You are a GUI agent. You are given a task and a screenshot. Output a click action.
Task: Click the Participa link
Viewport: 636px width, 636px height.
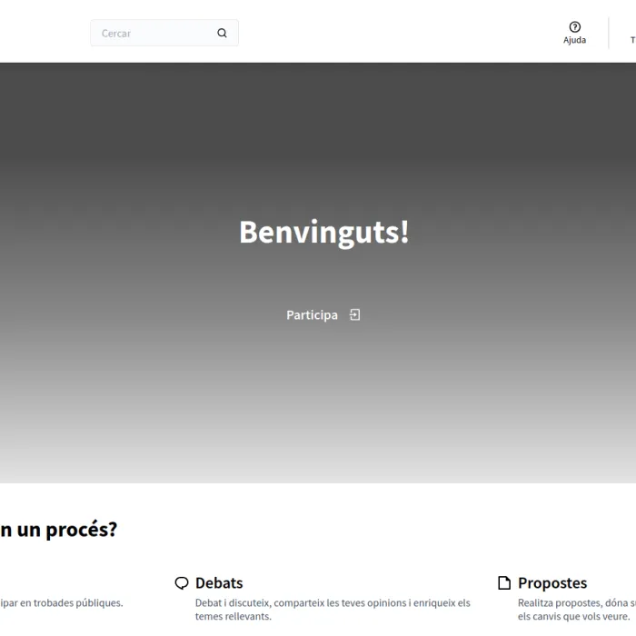click(312, 315)
